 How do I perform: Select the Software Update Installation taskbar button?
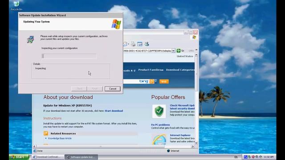click(81, 157)
